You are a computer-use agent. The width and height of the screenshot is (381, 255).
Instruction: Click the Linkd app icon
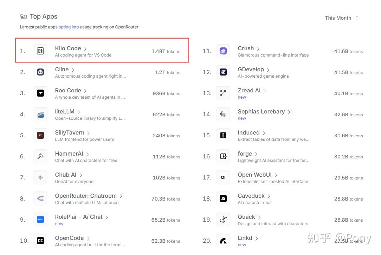pyautogui.click(x=223, y=241)
